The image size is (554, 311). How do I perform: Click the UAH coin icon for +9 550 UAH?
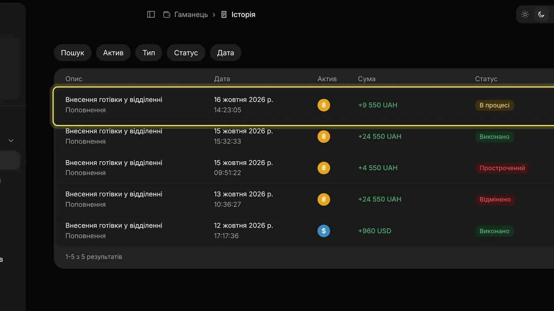point(324,105)
